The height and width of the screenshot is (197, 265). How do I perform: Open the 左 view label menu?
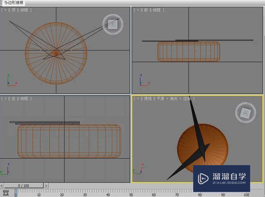point(14,99)
